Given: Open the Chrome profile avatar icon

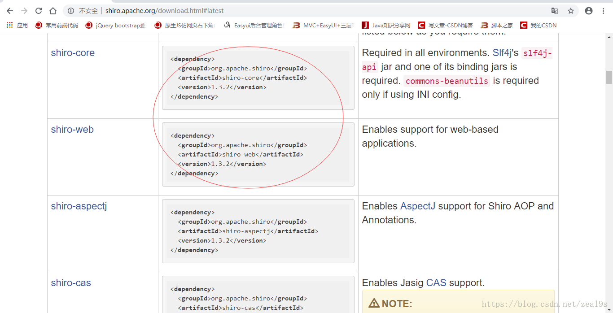Looking at the screenshot, I should click(x=589, y=11).
